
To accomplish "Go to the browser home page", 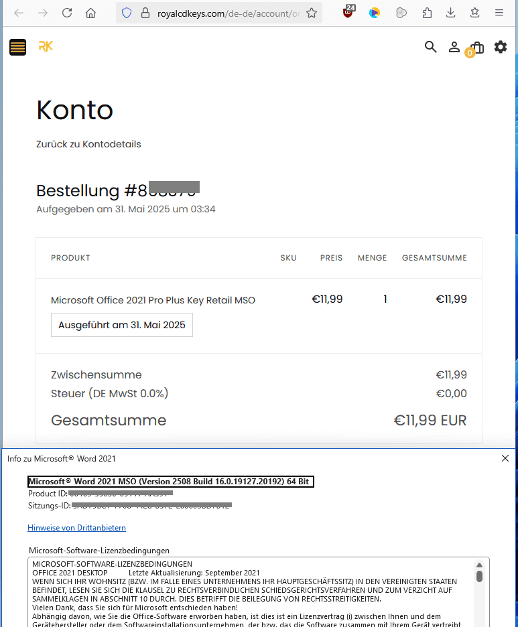I will (91, 13).
